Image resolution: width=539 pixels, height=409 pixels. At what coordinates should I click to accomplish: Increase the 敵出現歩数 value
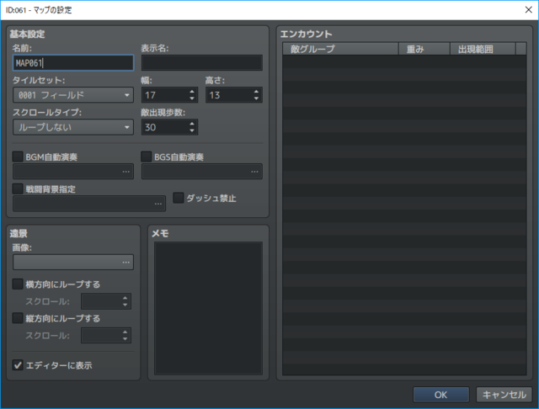[x=192, y=124]
